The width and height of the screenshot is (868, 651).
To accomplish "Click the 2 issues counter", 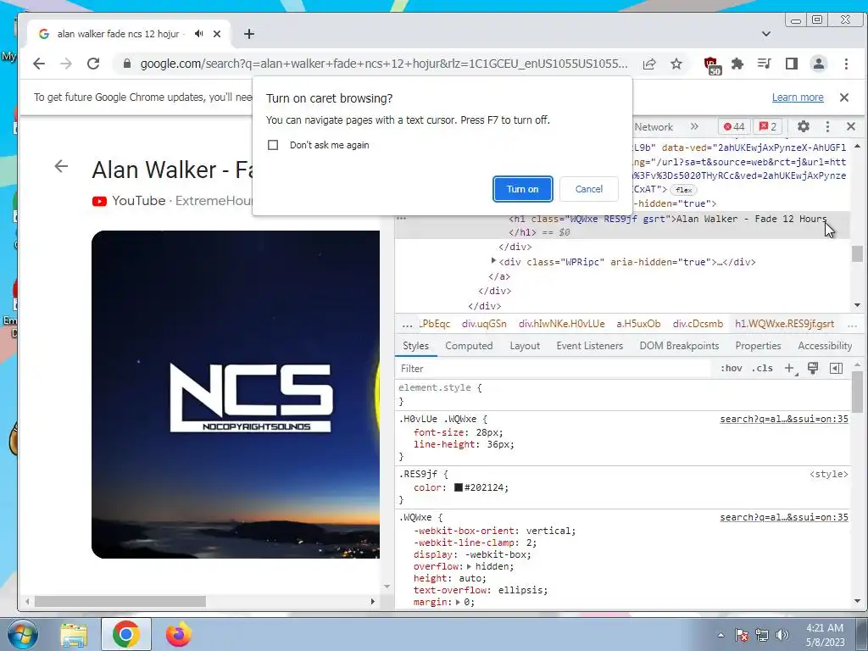I will [x=767, y=127].
